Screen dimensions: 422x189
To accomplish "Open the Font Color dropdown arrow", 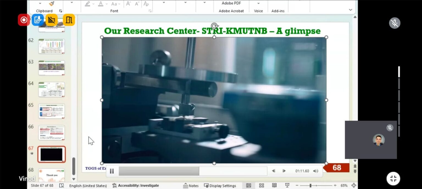I will [x=107, y=4].
